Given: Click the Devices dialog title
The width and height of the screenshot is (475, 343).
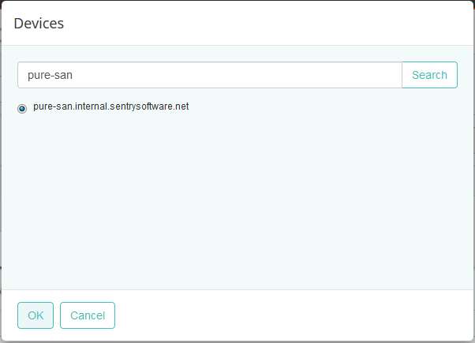Looking at the screenshot, I should click(39, 23).
